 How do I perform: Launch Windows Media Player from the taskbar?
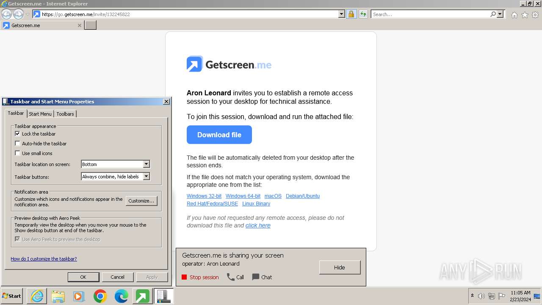pyautogui.click(x=79, y=296)
